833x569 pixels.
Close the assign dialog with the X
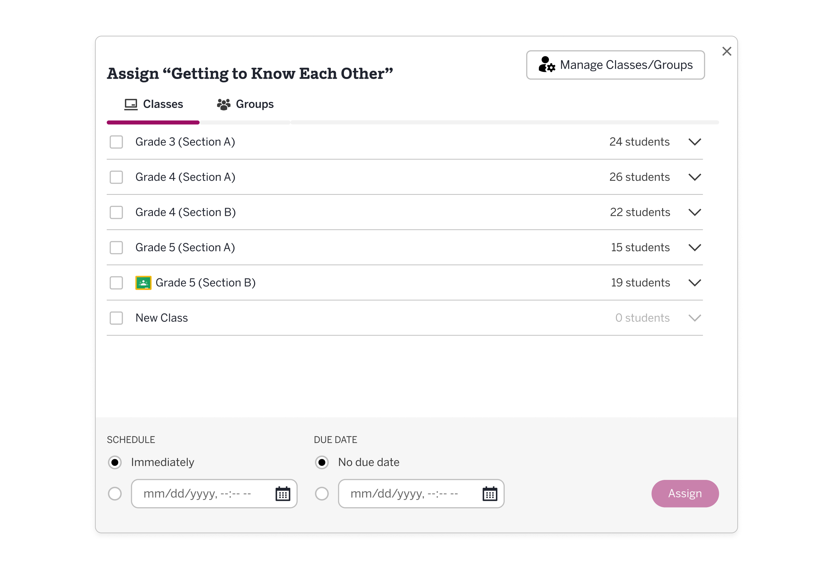[727, 52]
